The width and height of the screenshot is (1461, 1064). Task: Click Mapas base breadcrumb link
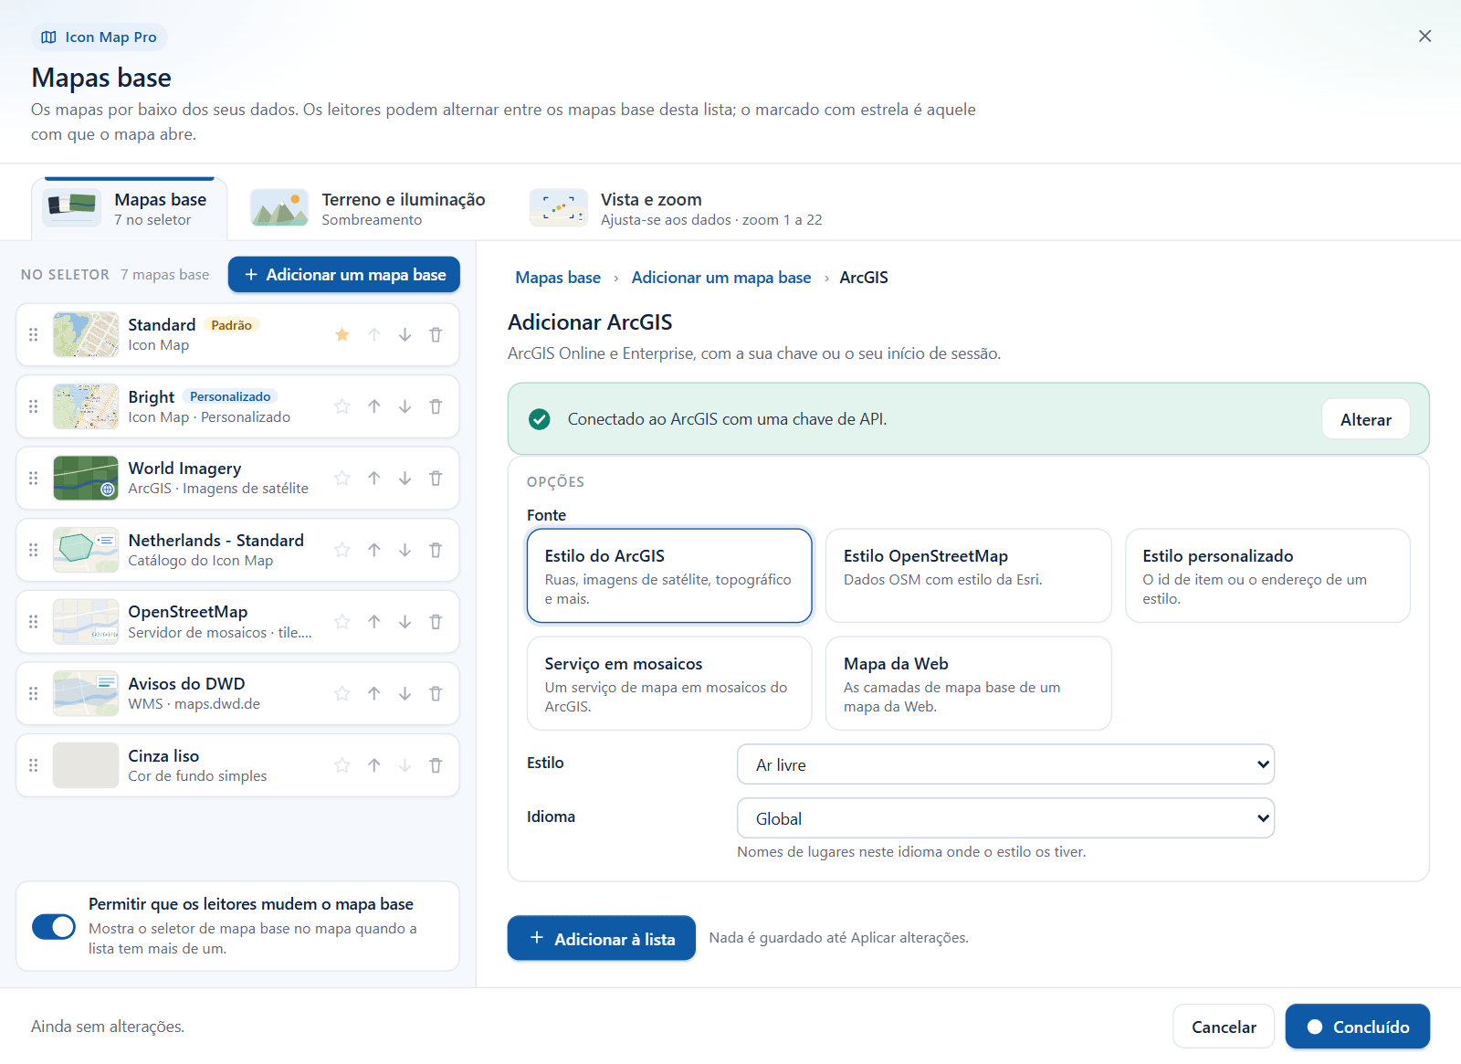558,278
